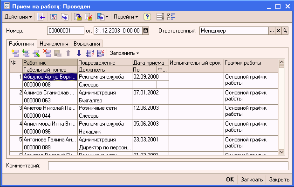Switch to the Взыскания tab
This screenshot has width=294, height=187.
[87, 43]
